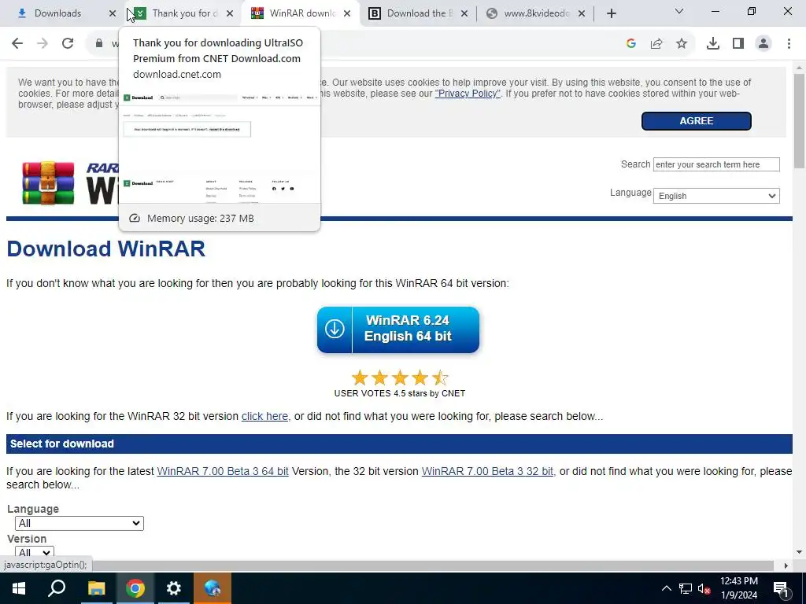Bookmark this page with the star icon
Screen dimensions: 806x604
coord(682,44)
